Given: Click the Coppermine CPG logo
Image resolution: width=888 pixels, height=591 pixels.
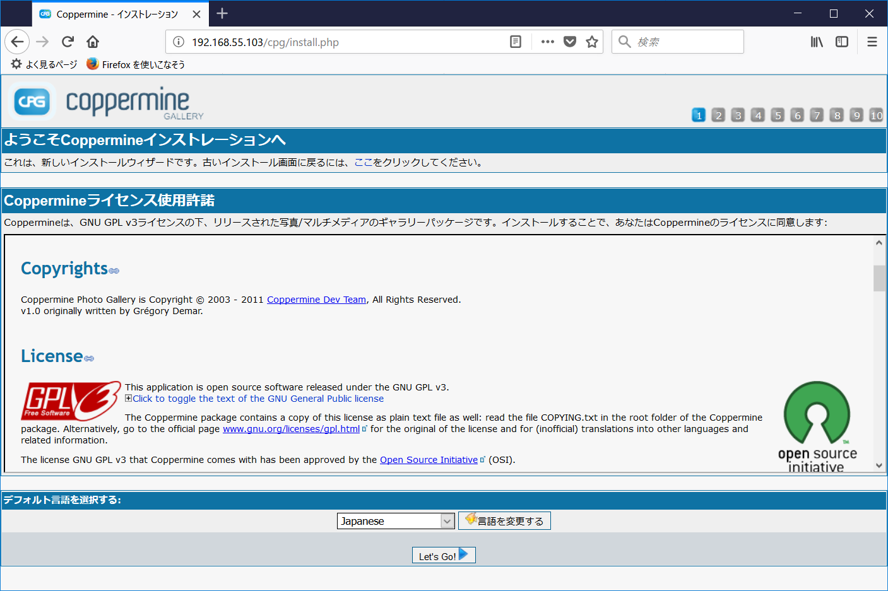Looking at the screenshot, I should coord(32,102).
